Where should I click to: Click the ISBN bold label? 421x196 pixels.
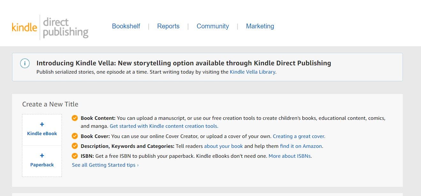(87, 156)
